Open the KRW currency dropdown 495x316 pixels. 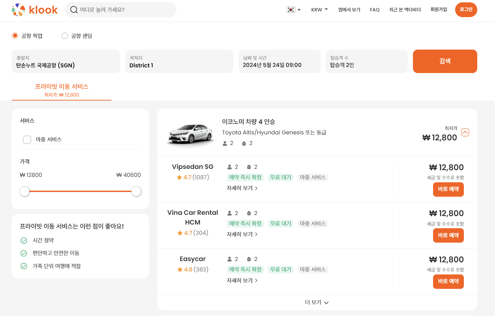point(319,10)
